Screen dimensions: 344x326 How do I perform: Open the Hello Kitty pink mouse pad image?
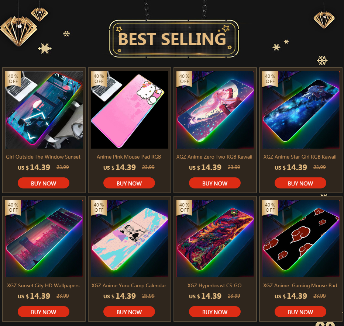click(x=130, y=110)
